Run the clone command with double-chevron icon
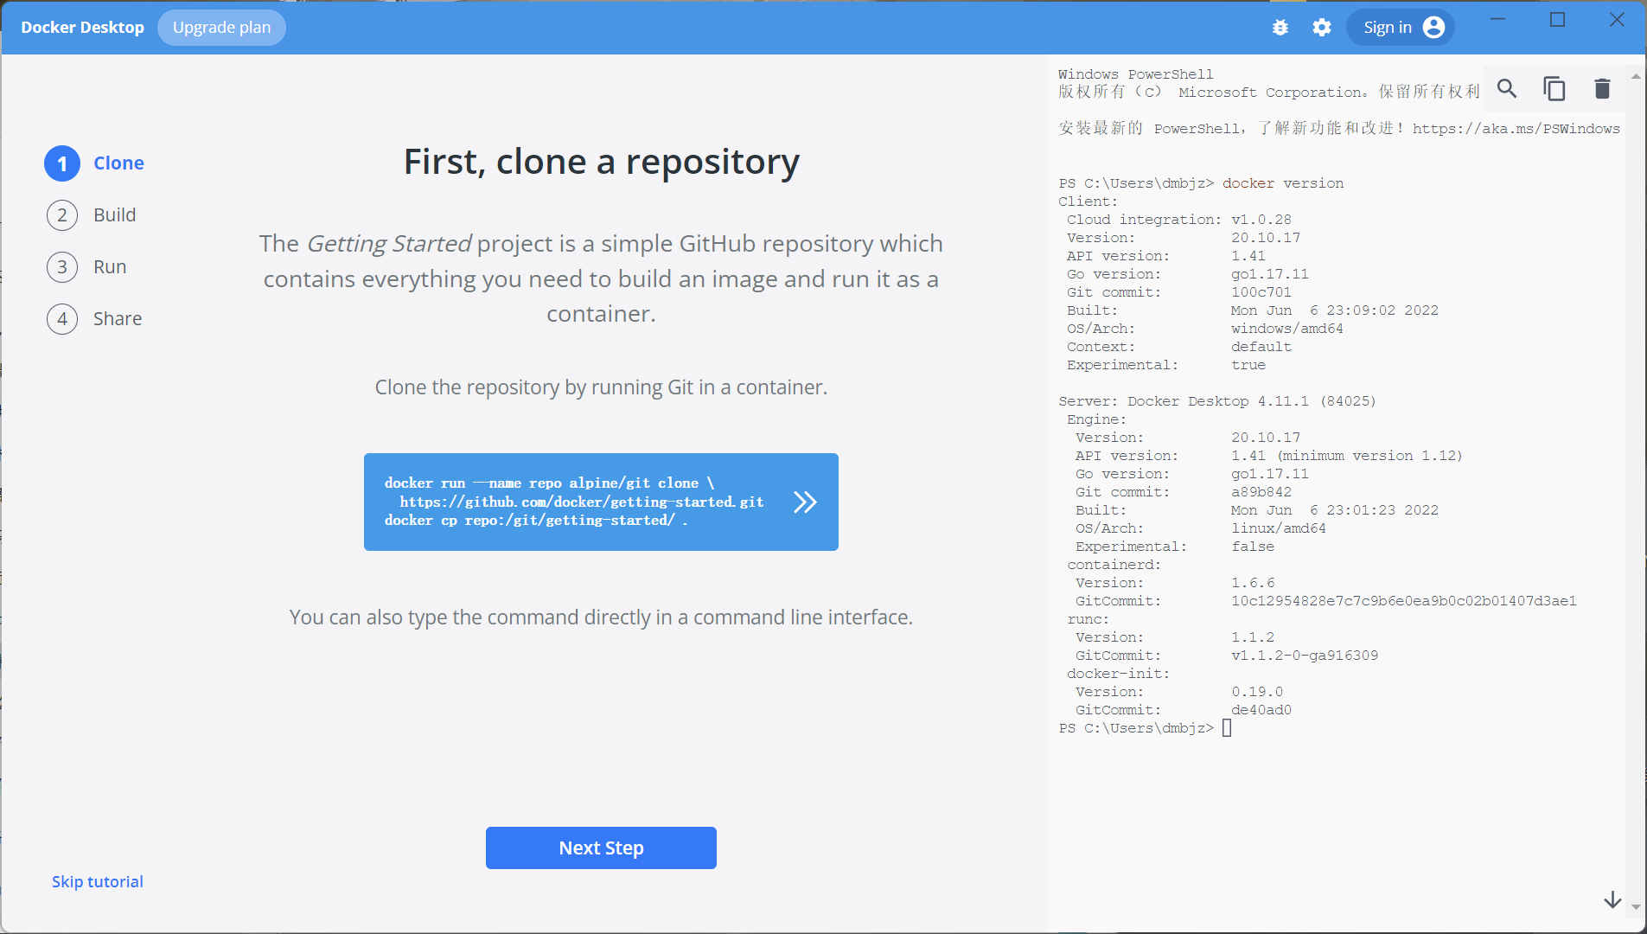 [x=805, y=502]
